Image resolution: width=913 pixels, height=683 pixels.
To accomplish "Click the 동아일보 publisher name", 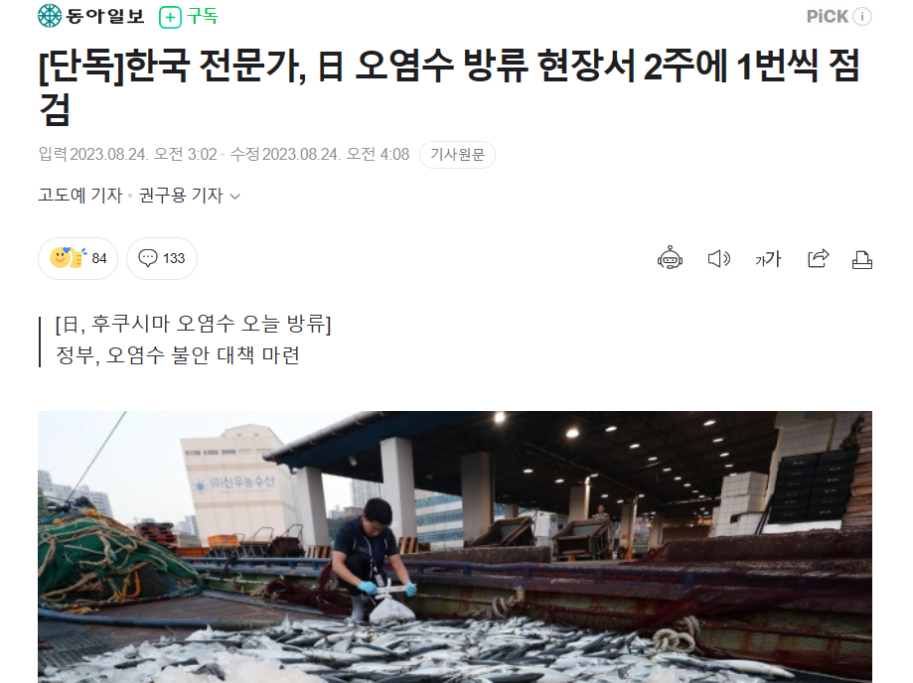I will point(104,16).
